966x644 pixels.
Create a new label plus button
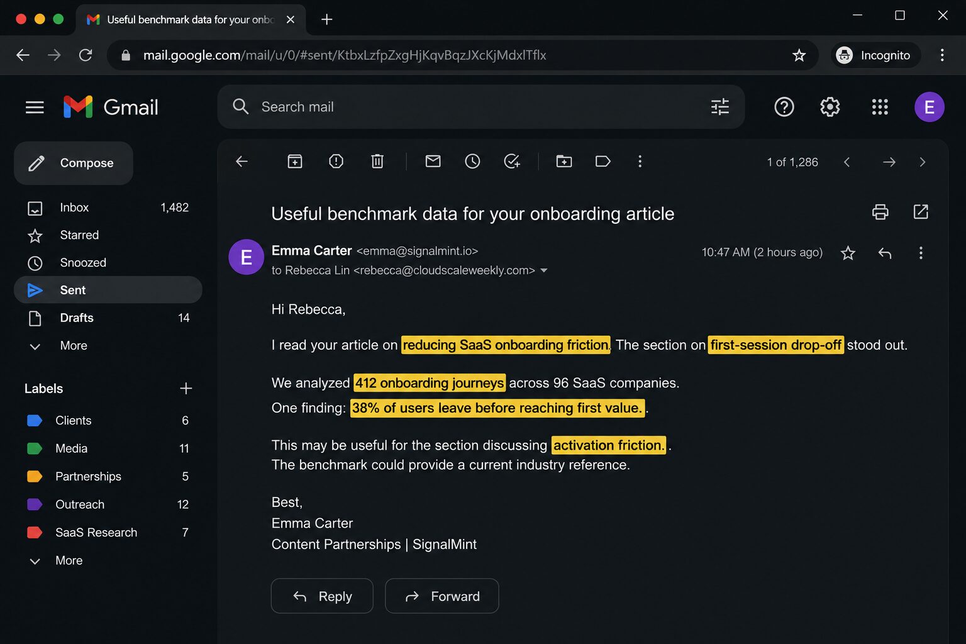tap(186, 389)
